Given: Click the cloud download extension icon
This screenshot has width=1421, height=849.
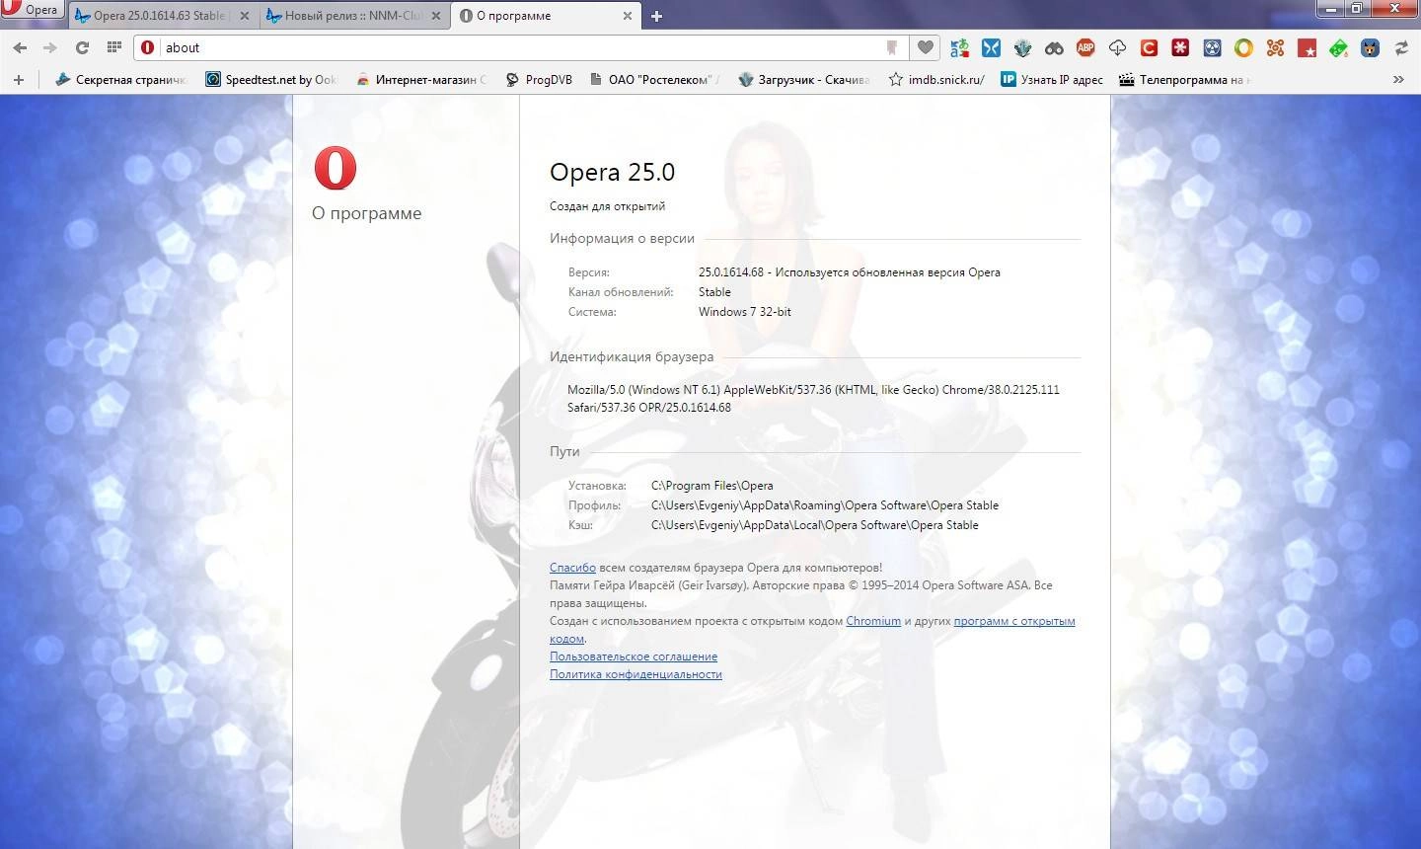Looking at the screenshot, I should coord(1117,47).
